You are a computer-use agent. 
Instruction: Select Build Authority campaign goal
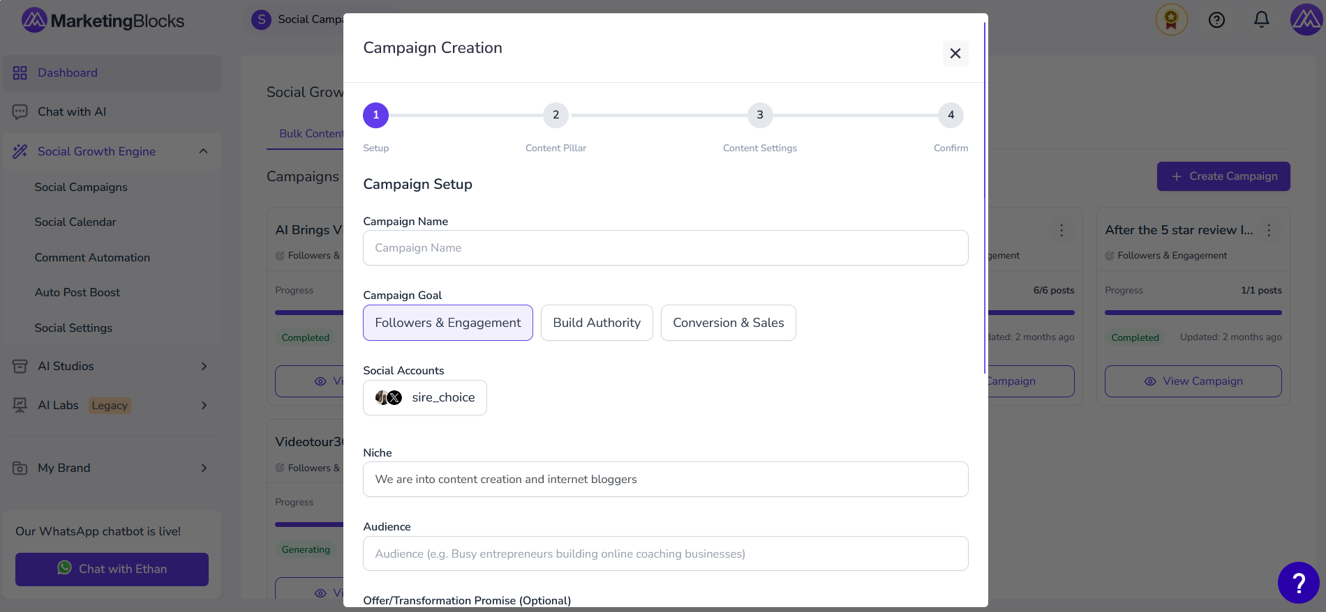(x=597, y=323)
